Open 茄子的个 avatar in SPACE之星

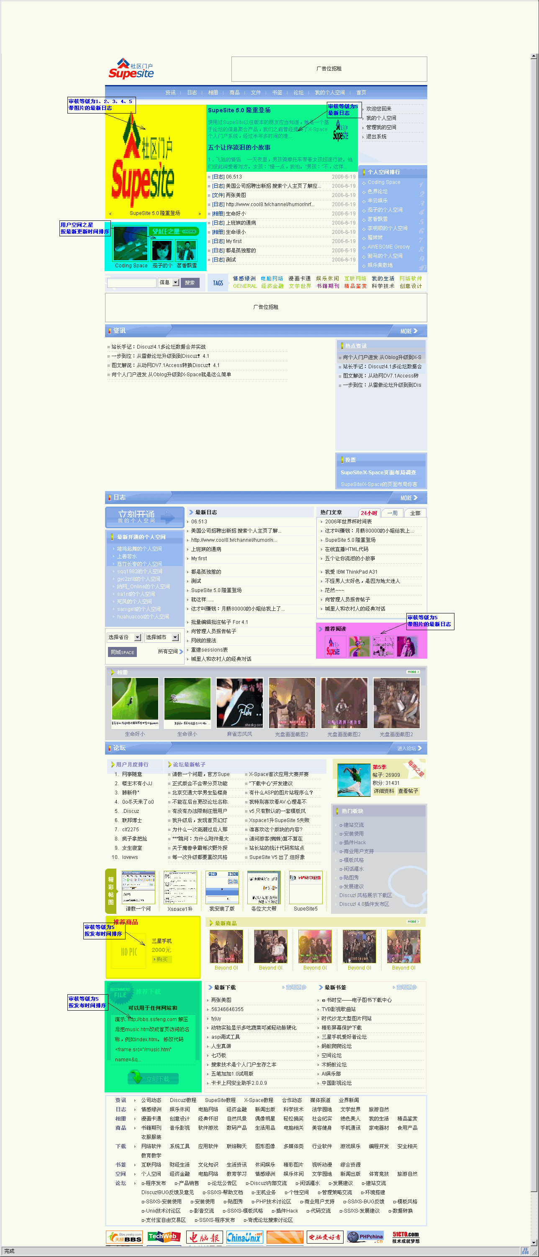coord(162,251)
